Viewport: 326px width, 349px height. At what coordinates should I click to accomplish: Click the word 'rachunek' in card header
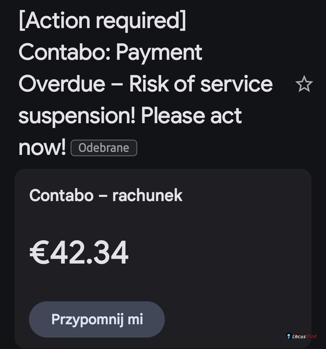click(x=147, y=195)
